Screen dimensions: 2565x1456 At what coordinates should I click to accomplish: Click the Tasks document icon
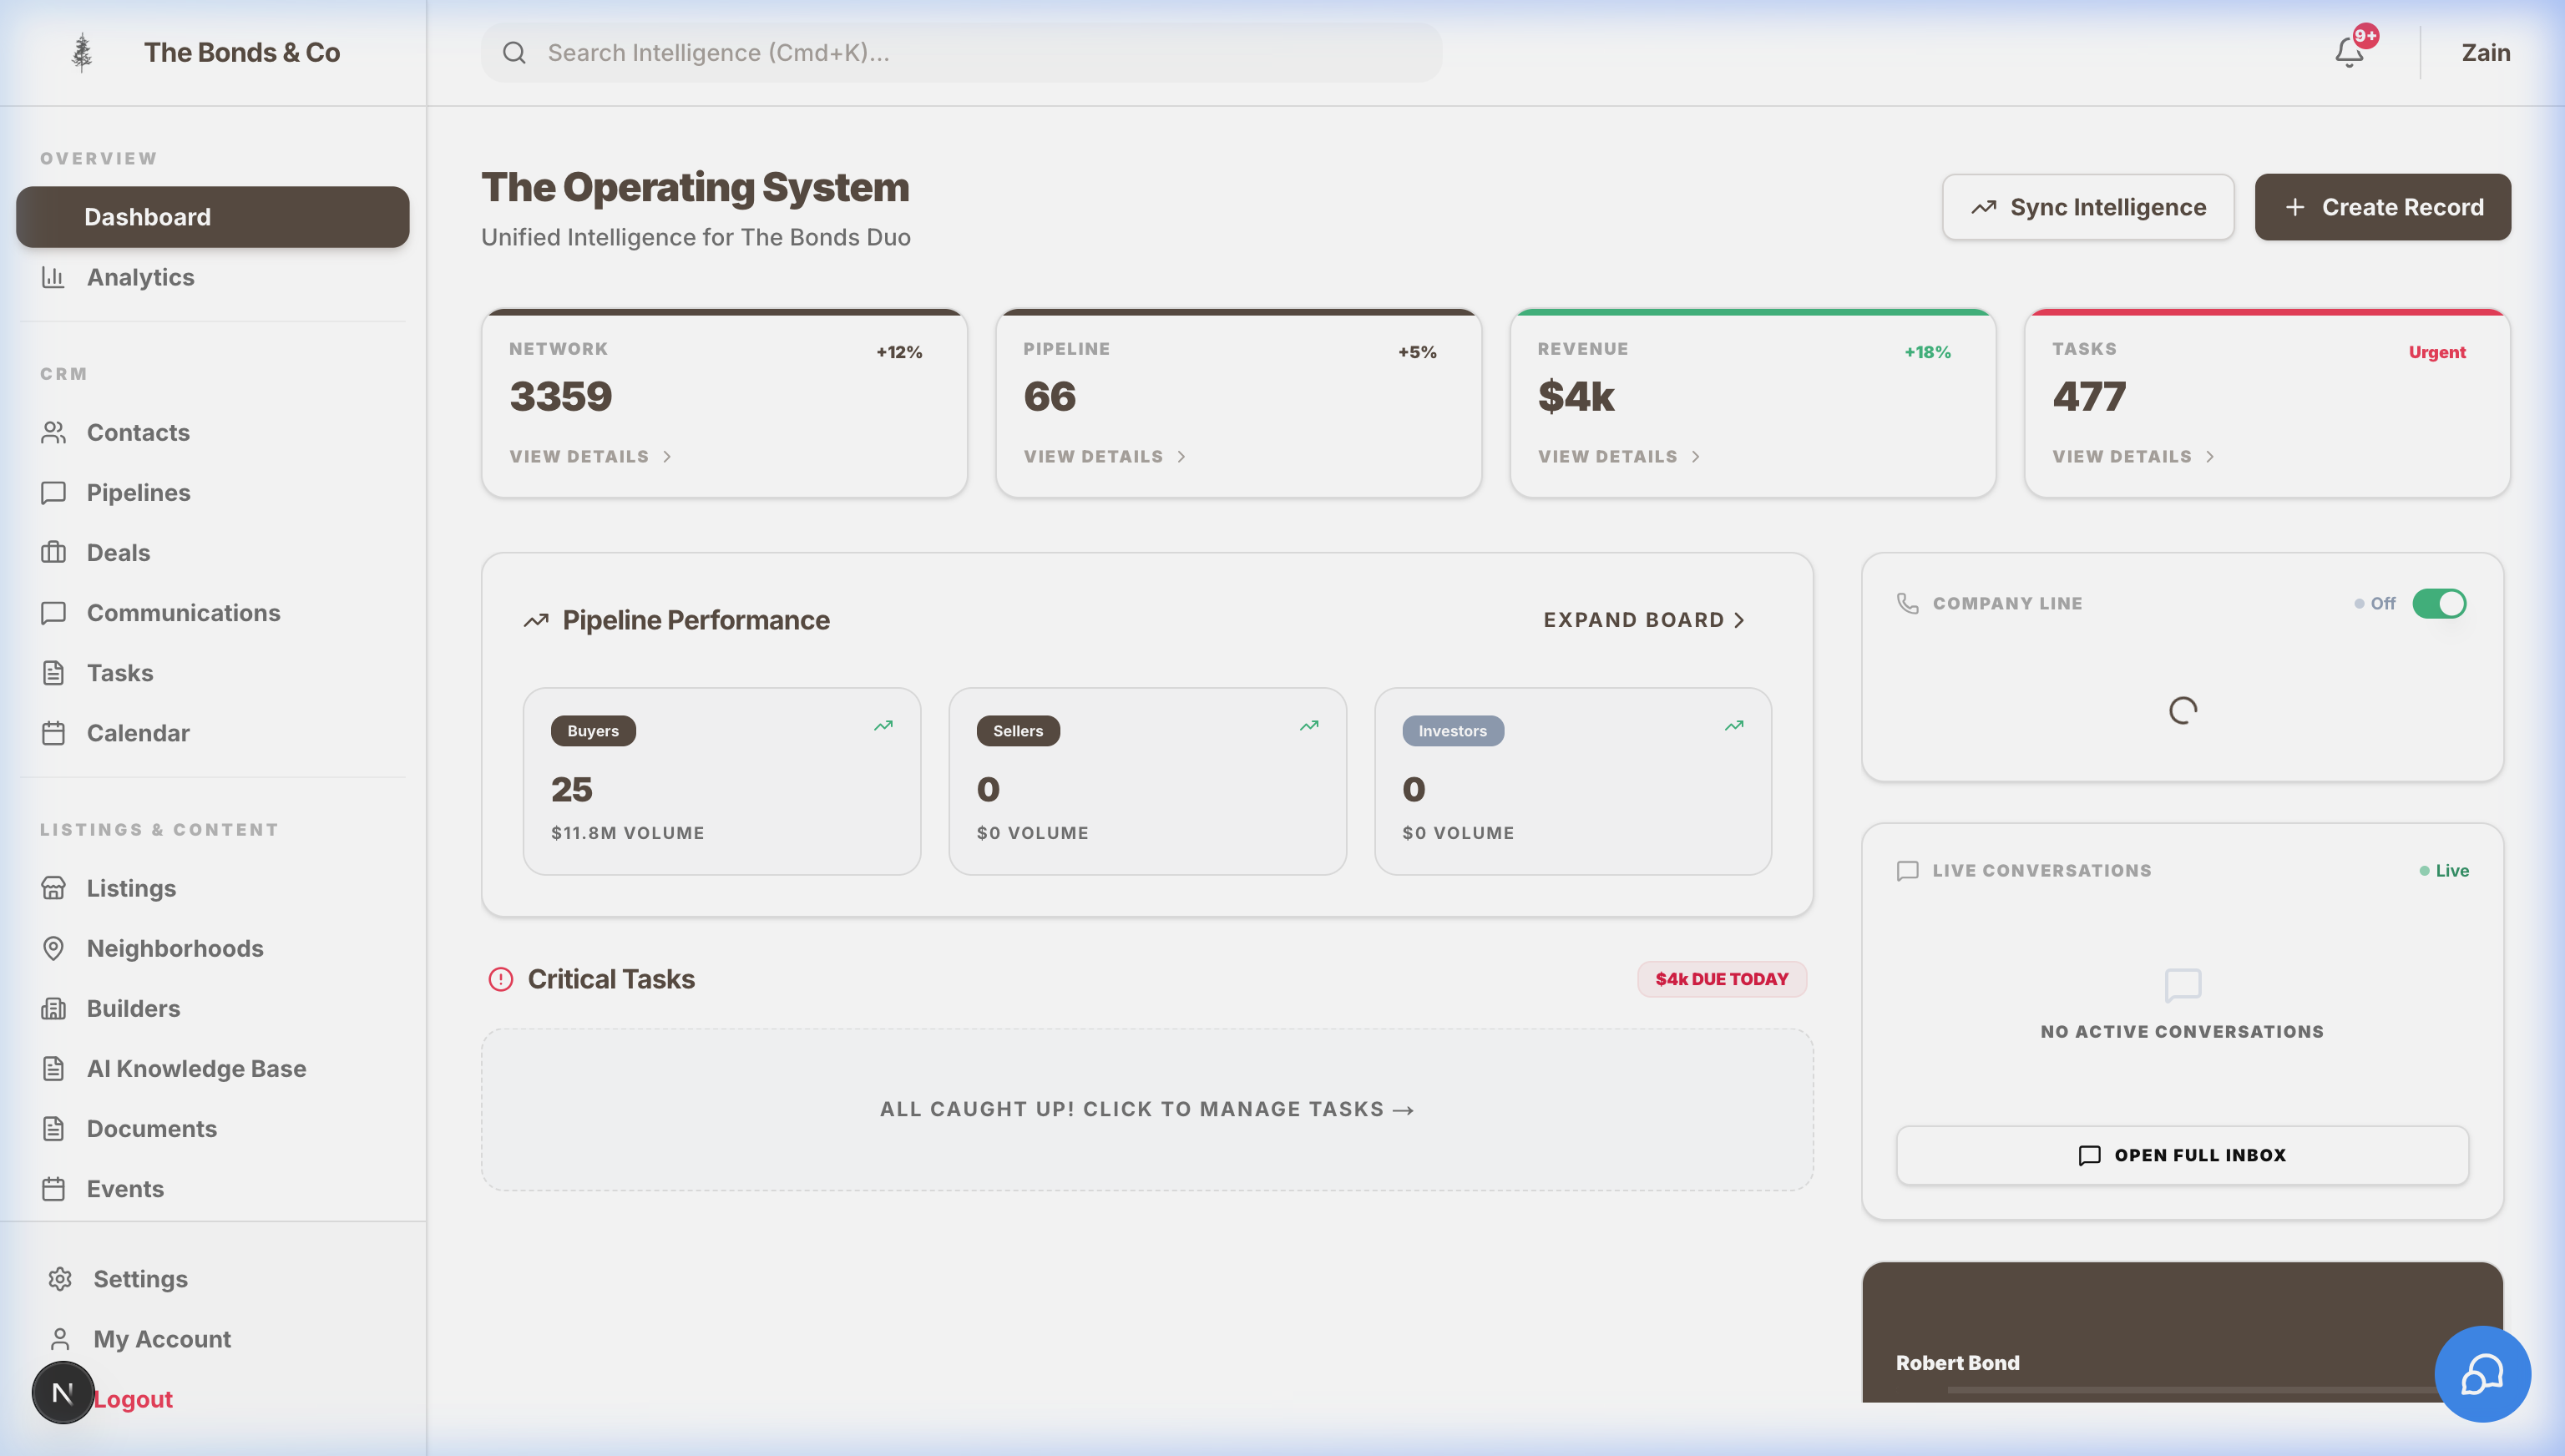(x=53, y=672)
